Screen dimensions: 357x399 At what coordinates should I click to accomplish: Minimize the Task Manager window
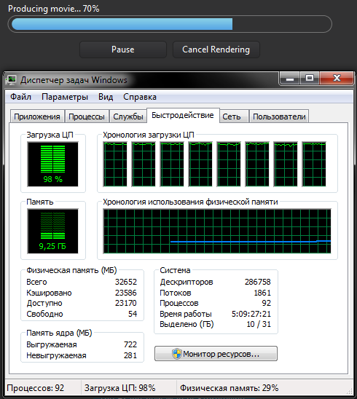[290, 79]
